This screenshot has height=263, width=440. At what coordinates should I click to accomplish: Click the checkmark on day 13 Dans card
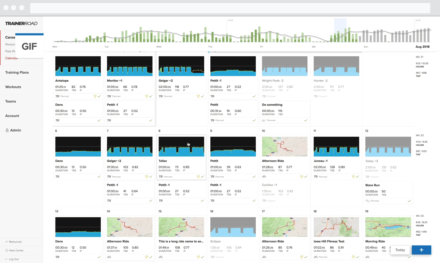click(x=99, y=257)
